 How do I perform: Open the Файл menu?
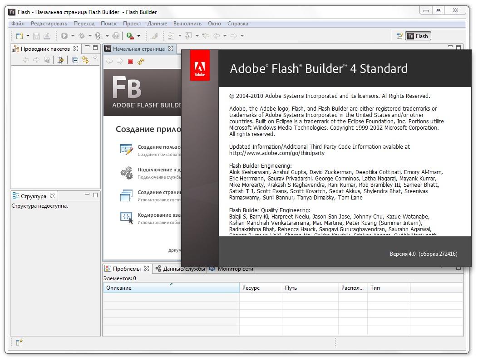click(18, 24)
